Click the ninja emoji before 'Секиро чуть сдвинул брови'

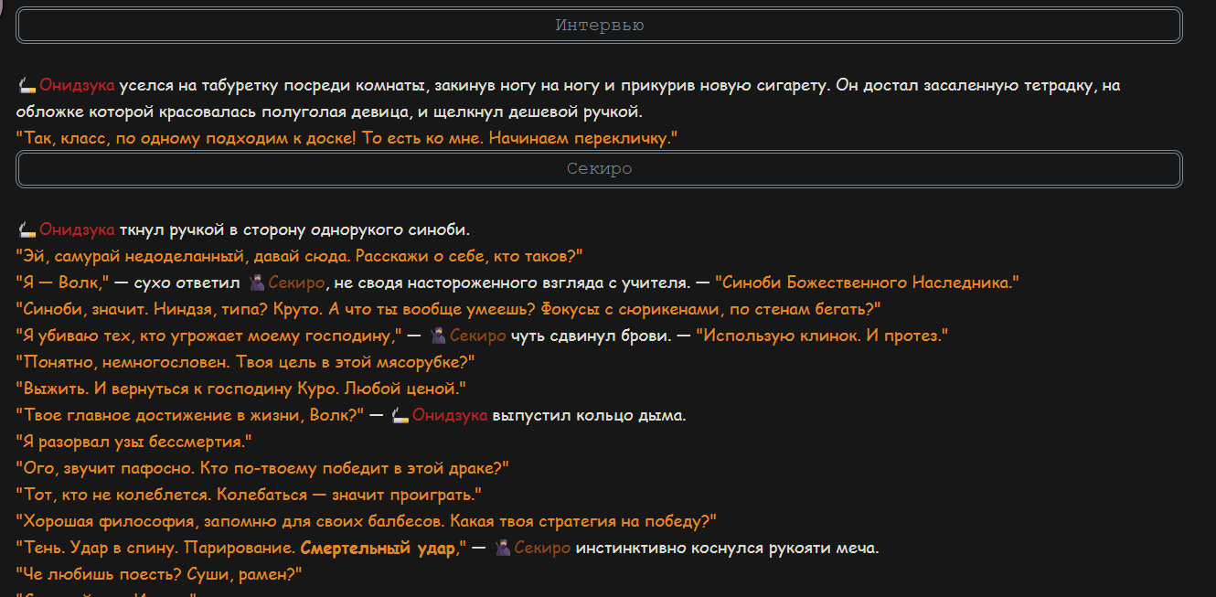click(x=438, y=336)
